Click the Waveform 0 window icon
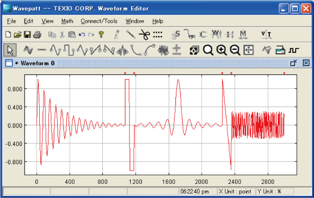The height and width of the screenshot is (198, 314). pos(9,63)
